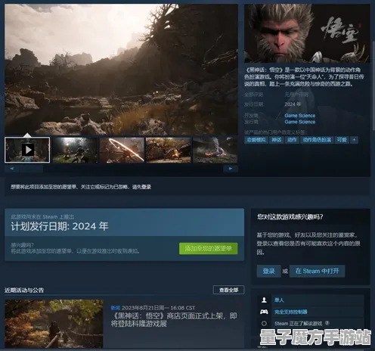375x351 pixels.
Task: Click the 查看全部 view all button
Action: pos(228,290)
